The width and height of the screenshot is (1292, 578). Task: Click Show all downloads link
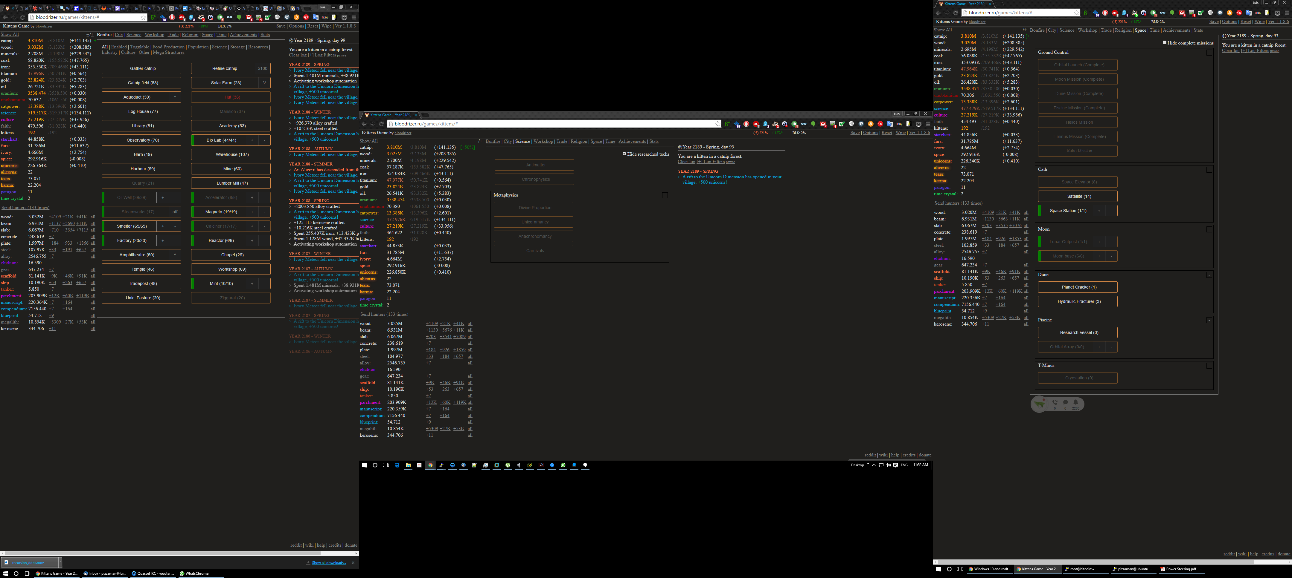328,562
